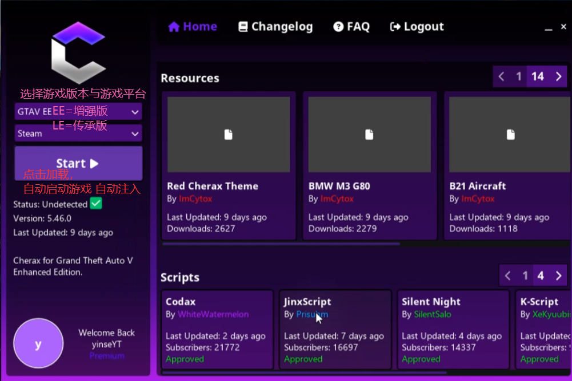Image resolution: width=572 pixels, height=381 pixels.
Task: Open the Changelog tab
Action: (282, 27)
